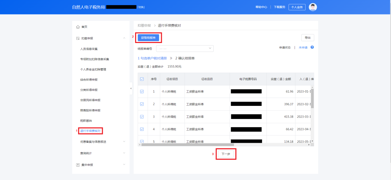Toggle the select-all checkbox in table header
Viewport: 391px width, 180px height.
142,79
